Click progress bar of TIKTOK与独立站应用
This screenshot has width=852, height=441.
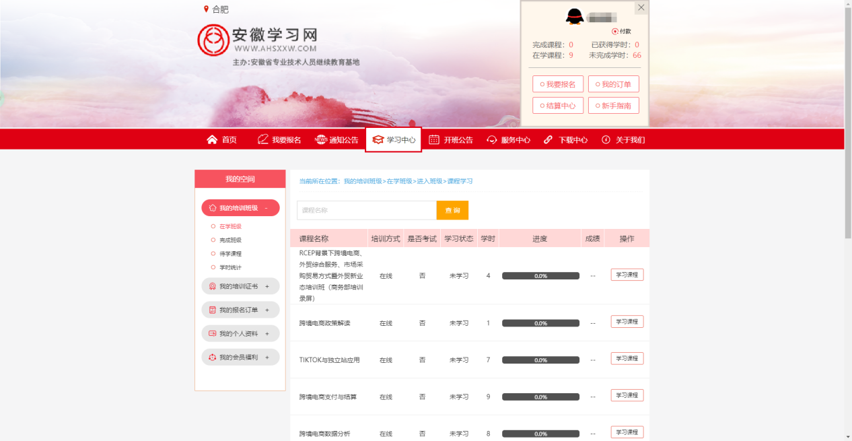pos(540,360)
